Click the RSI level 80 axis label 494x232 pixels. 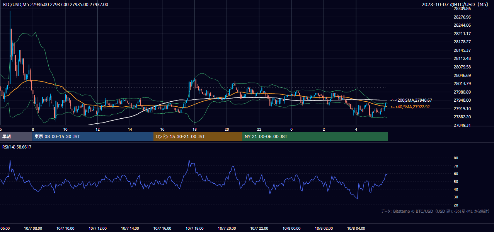coord(456,158)
